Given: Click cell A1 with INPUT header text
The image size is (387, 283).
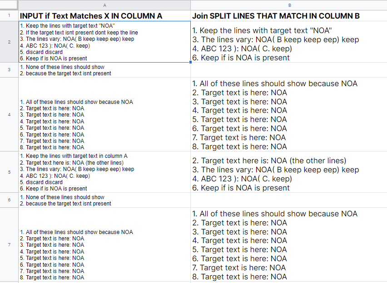Looking at the screenshot, I should click(x=104, y=15).
